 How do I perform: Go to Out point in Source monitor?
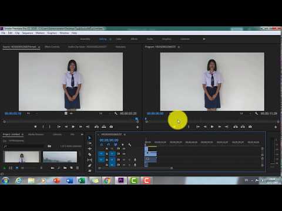pyautogui.click(x=88, y=127)
